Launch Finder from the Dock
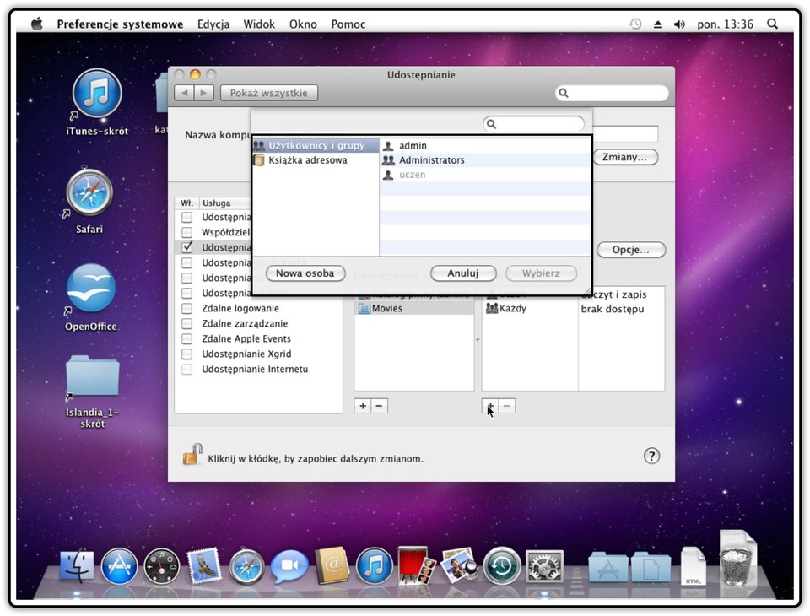Screen dimensions: 810x616 [77, 566]
